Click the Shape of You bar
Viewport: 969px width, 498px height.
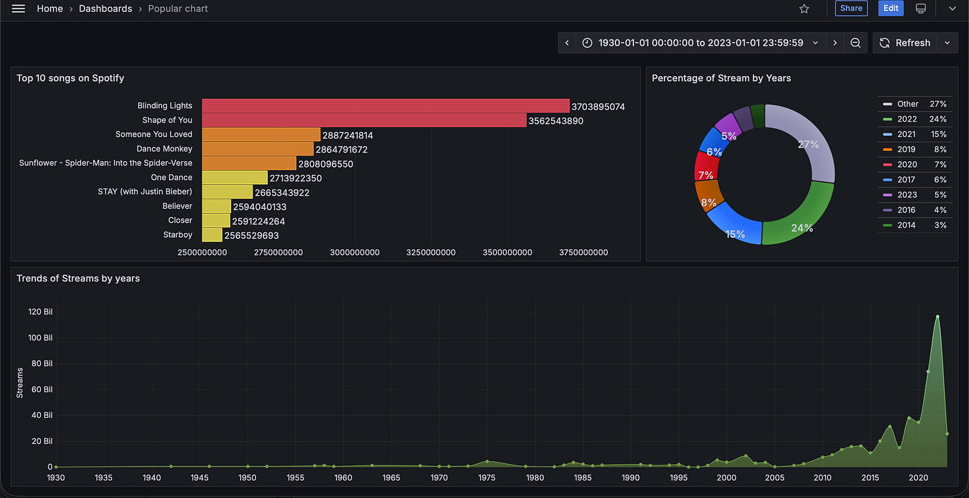(x=364, y=120)
